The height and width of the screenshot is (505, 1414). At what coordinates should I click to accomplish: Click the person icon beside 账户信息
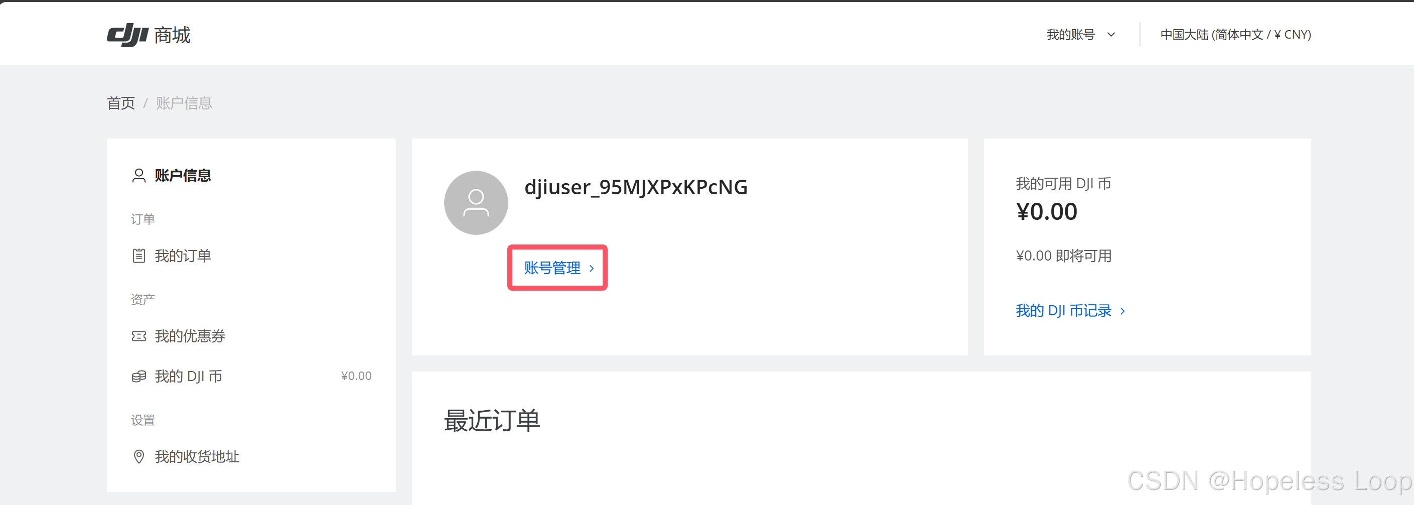(x=139, y=176)
